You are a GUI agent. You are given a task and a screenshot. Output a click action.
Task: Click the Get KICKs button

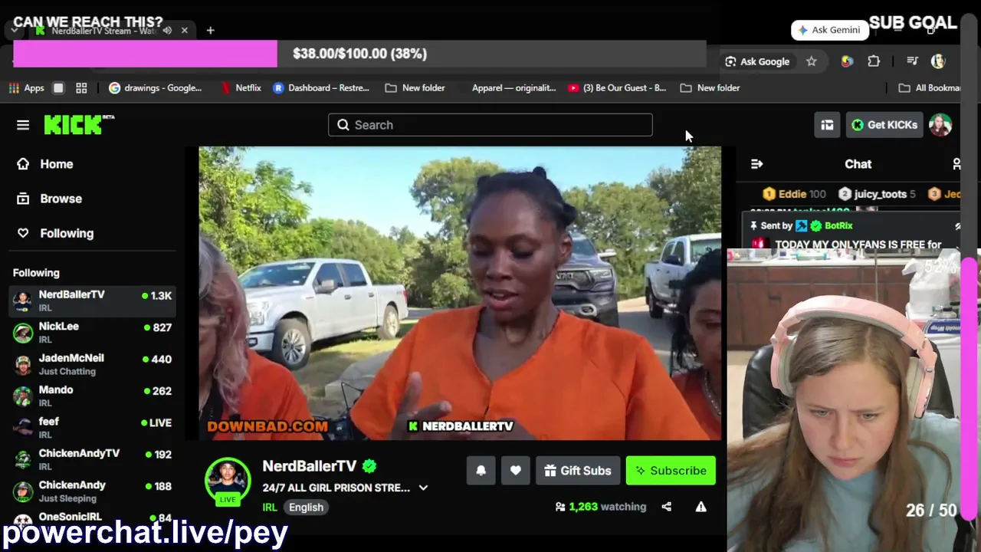click(x=884, y=125)
